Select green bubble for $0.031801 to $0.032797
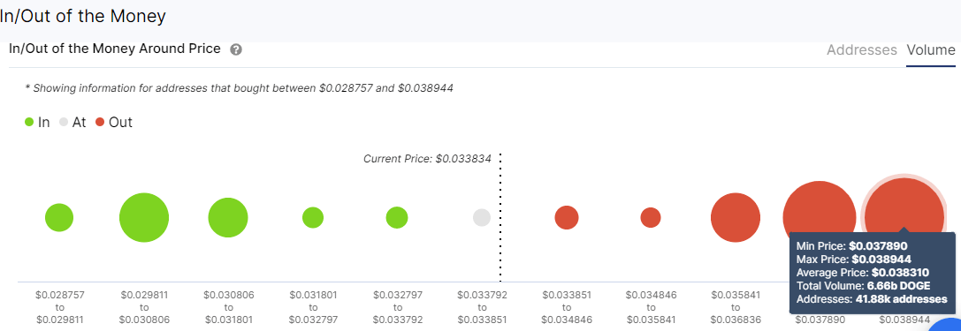 click(313, 217)
